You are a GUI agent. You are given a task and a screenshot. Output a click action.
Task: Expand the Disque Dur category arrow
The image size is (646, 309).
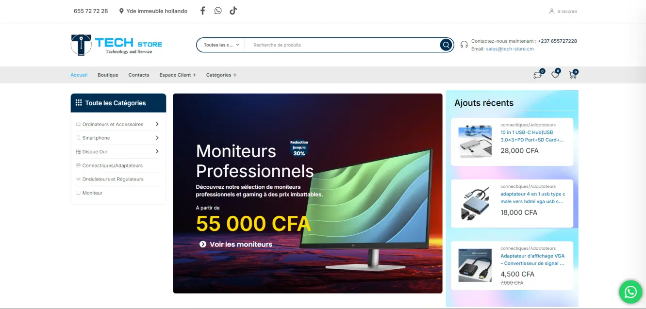pyautogui.click(x=157, y=151)
